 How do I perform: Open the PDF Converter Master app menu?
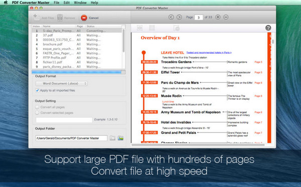click(31, 3)
